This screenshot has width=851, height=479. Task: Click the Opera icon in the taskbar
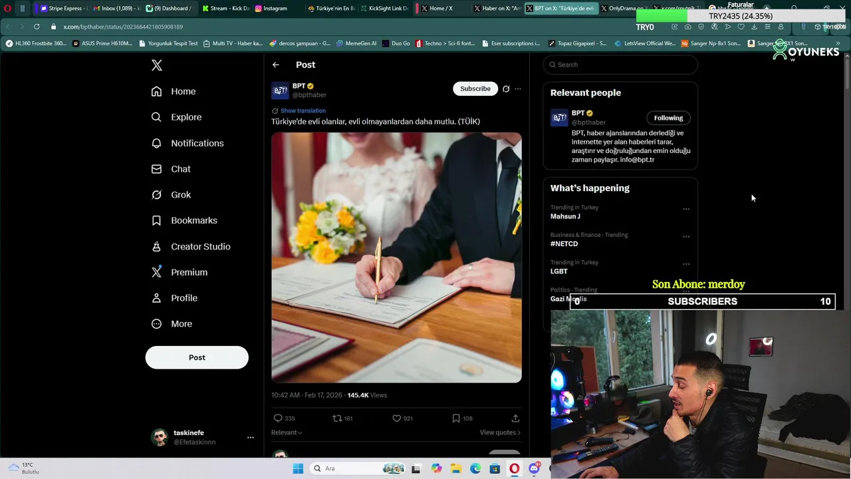515,468
